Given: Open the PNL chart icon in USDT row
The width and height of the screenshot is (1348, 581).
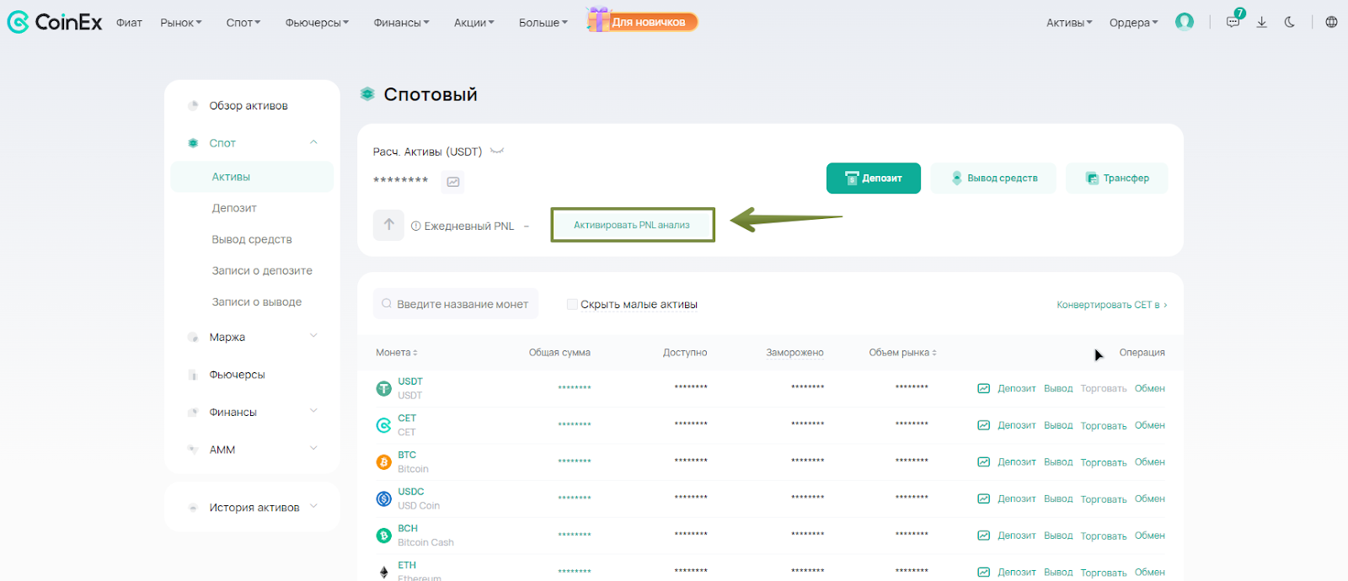Looking at the screenshot, I should pos(983,388).
